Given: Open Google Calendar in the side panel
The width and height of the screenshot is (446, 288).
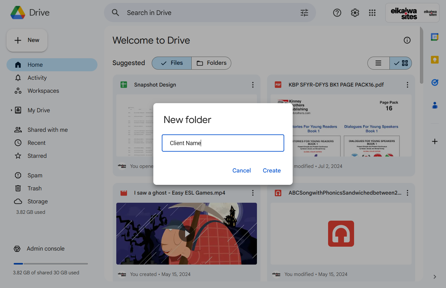Looking at the screenshot, I should 435,37.
